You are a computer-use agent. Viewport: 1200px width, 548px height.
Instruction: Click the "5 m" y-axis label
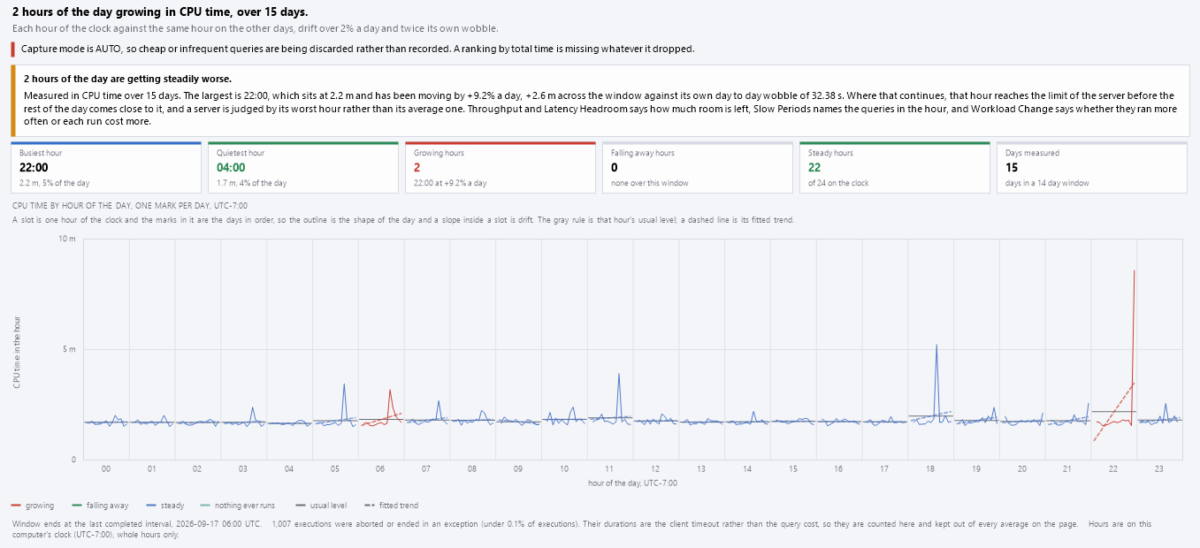[70, 349]
